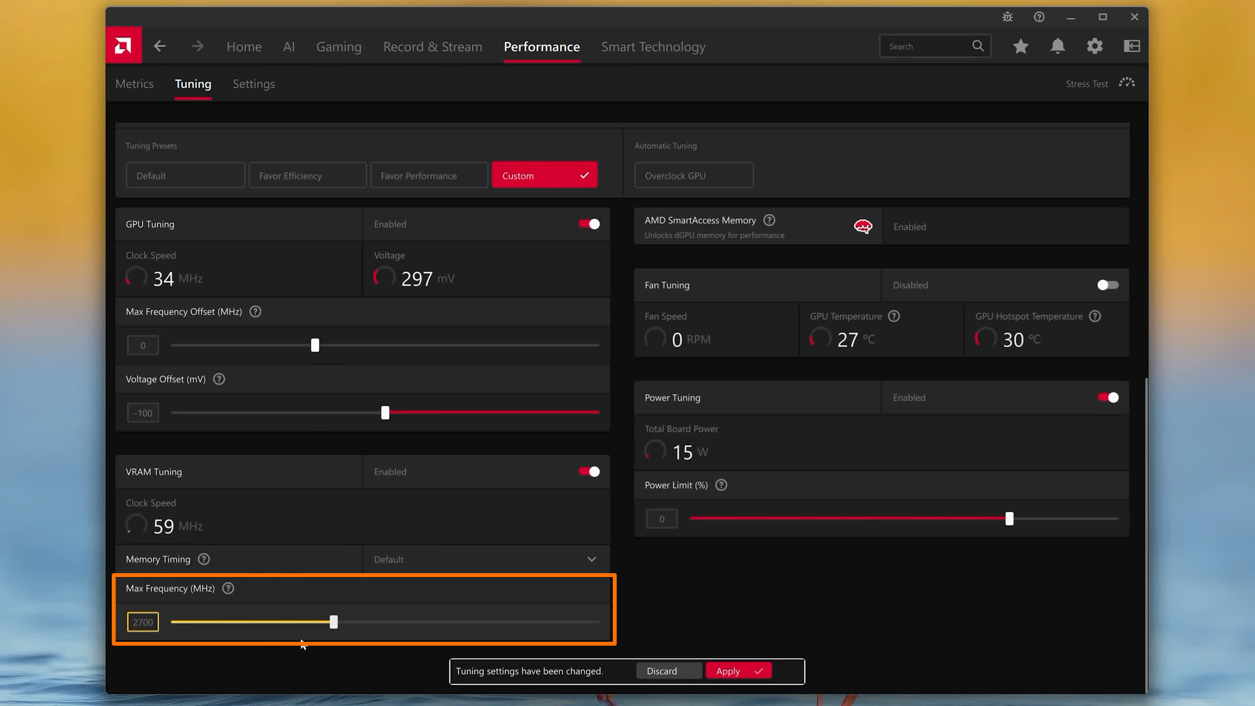Open settings gear icon
Viewport: 1255px width, 706px height.
(1095, 46)
